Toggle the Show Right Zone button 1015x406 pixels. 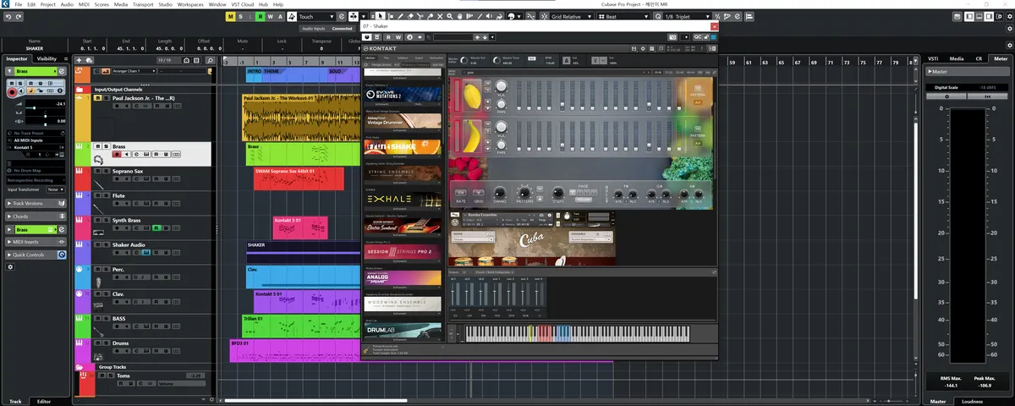point(989,17)
